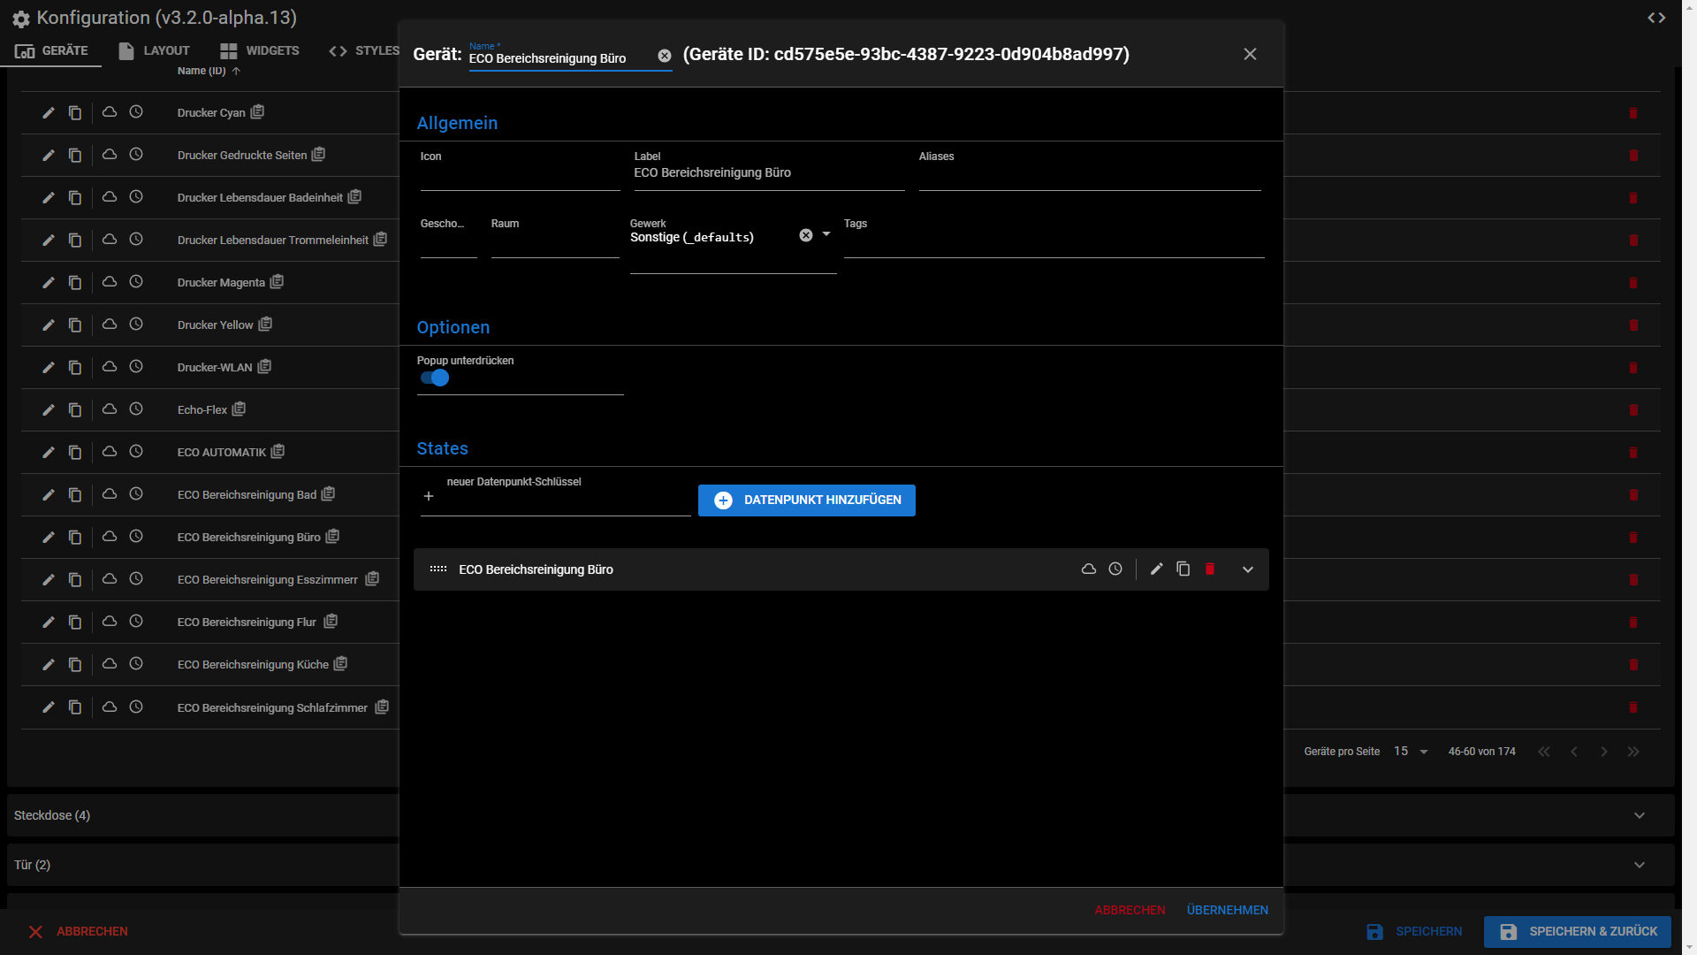Edit ECO Bereichsreinigung Esszimmerr device
The height and width of the screenshot is (955, 1697).
(x=49, y=579)
